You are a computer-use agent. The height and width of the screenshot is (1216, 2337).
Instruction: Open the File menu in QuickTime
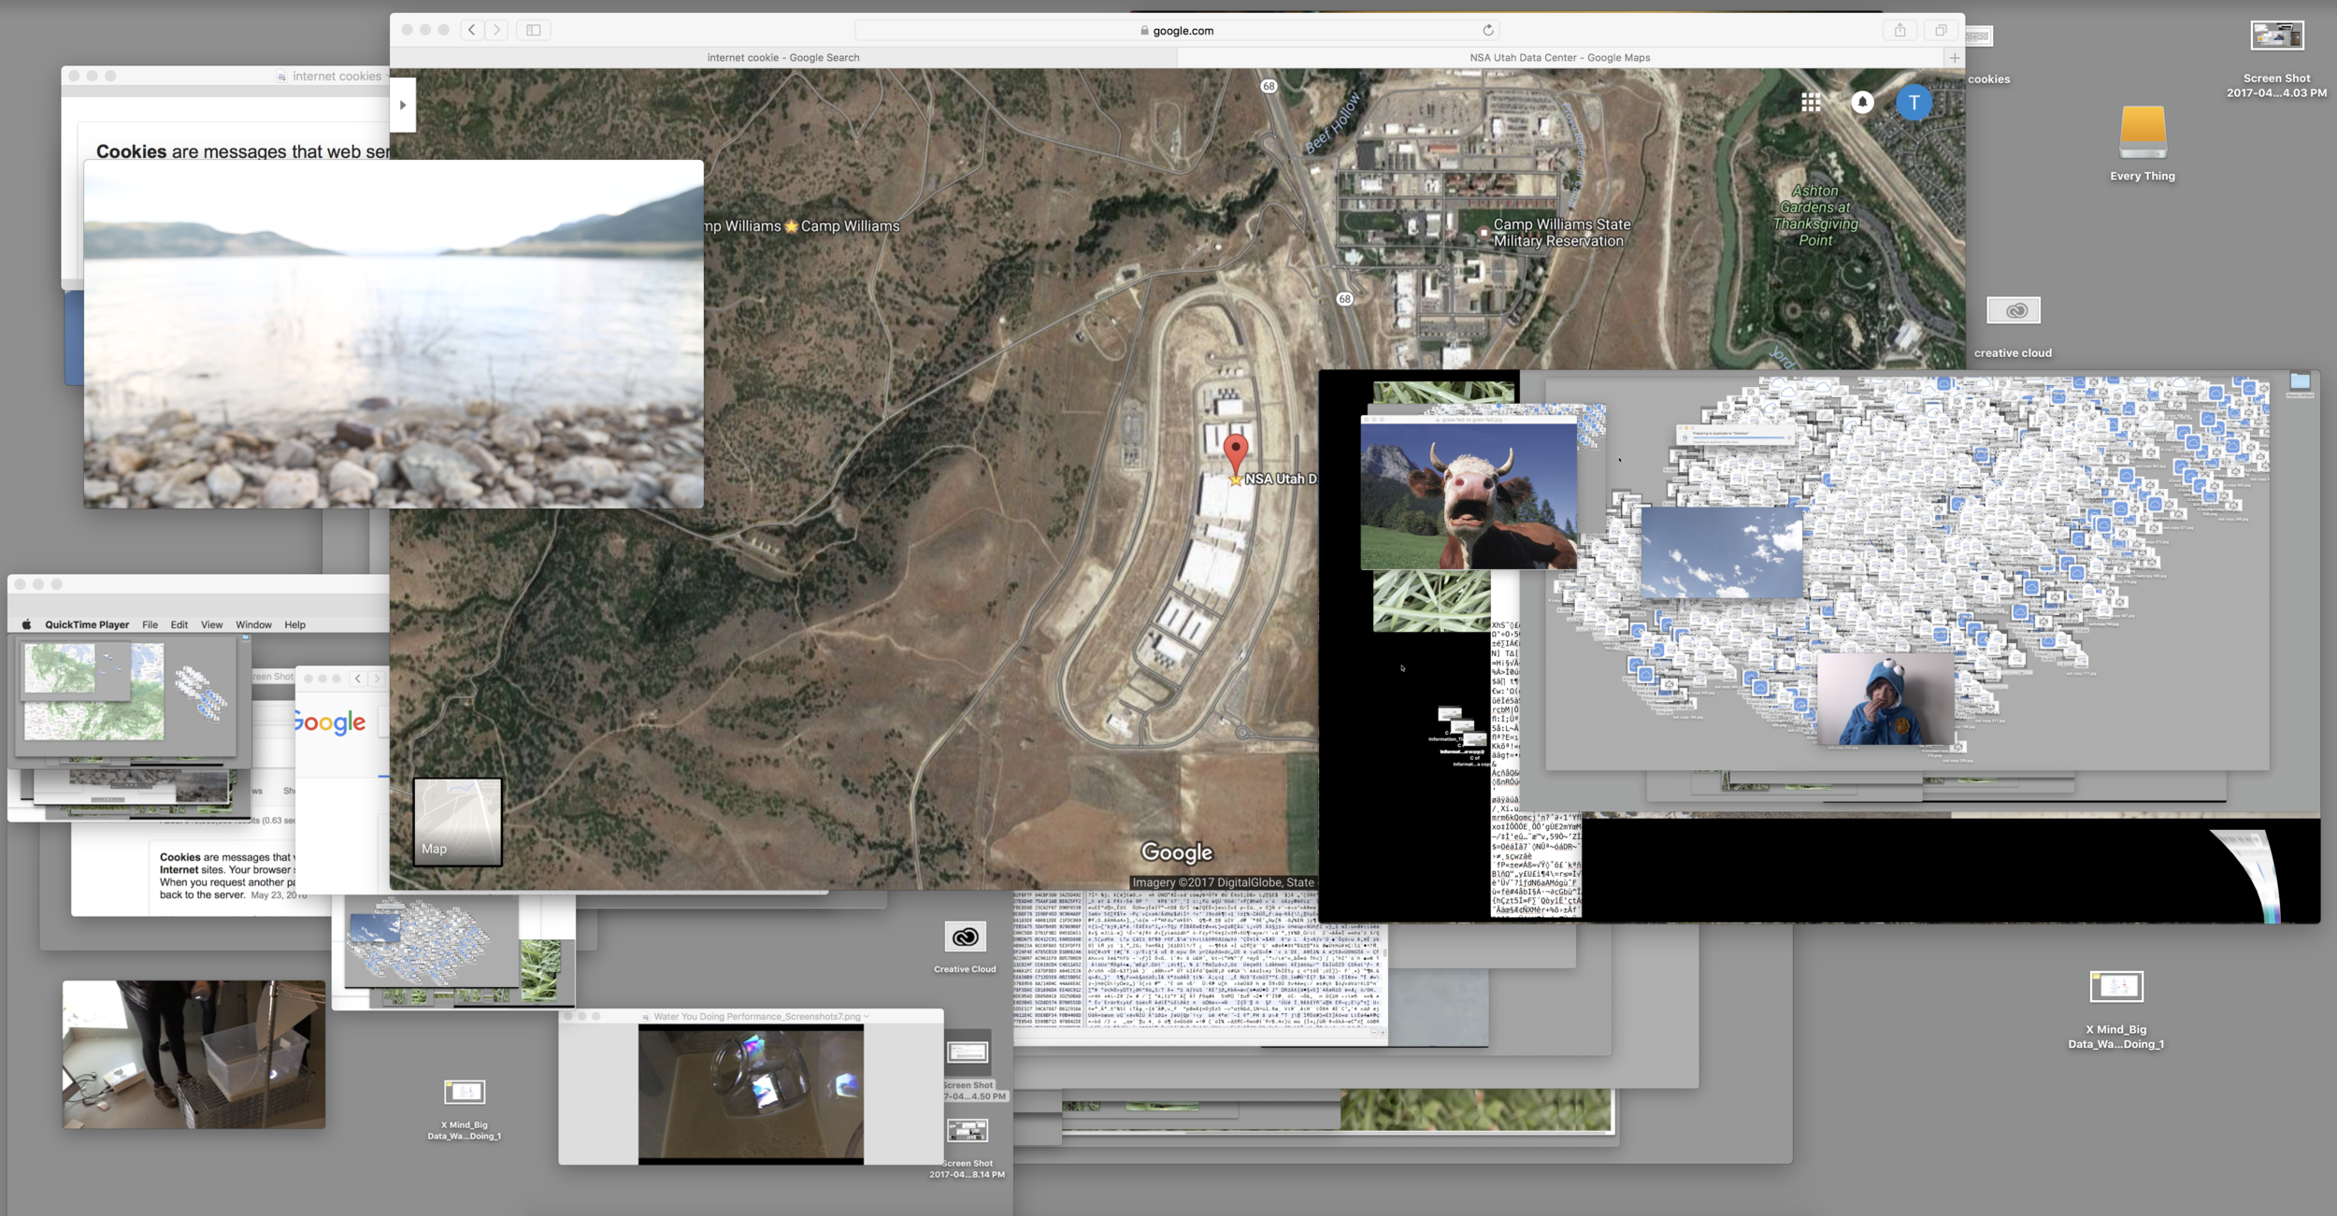point(150,624)
